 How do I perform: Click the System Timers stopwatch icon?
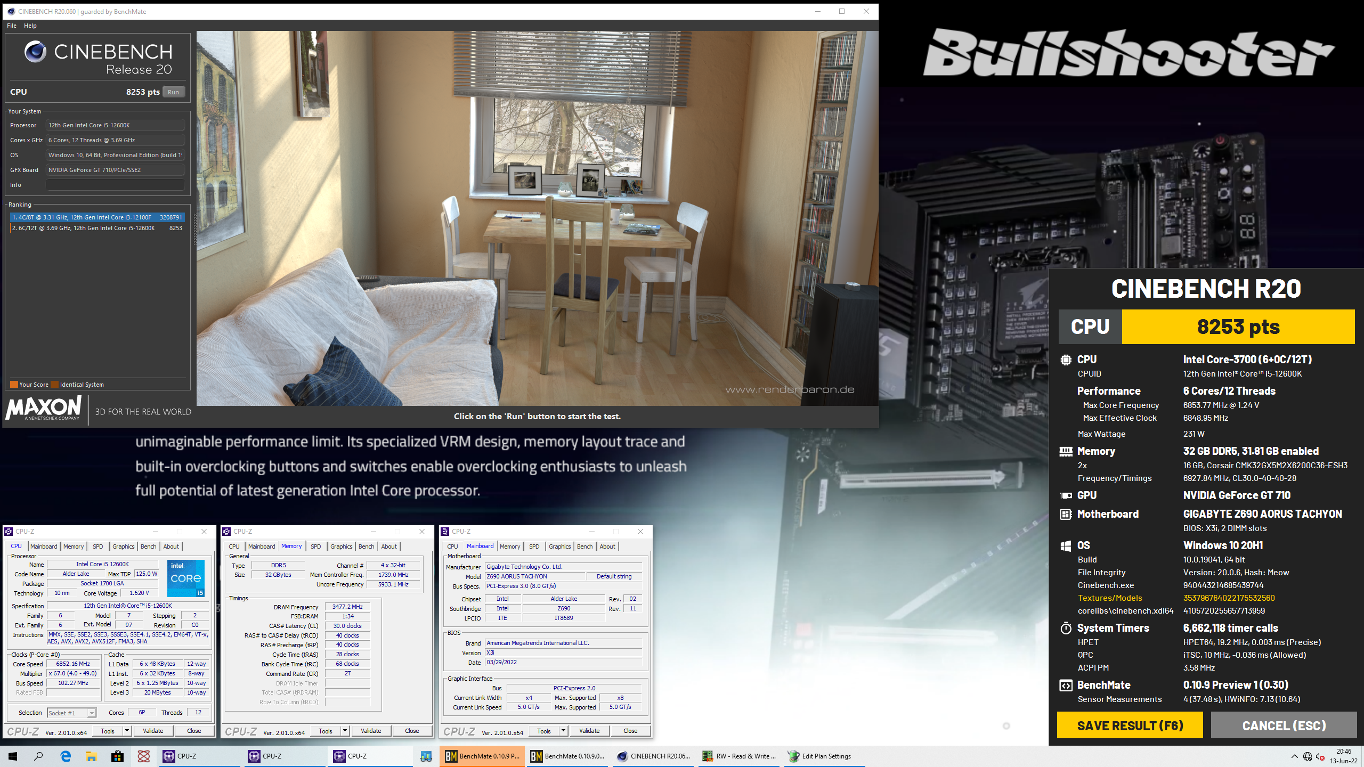pyautogui.click(x=1066, y=628)
